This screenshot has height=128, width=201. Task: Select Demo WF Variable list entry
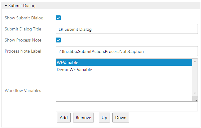click(74, 70)
